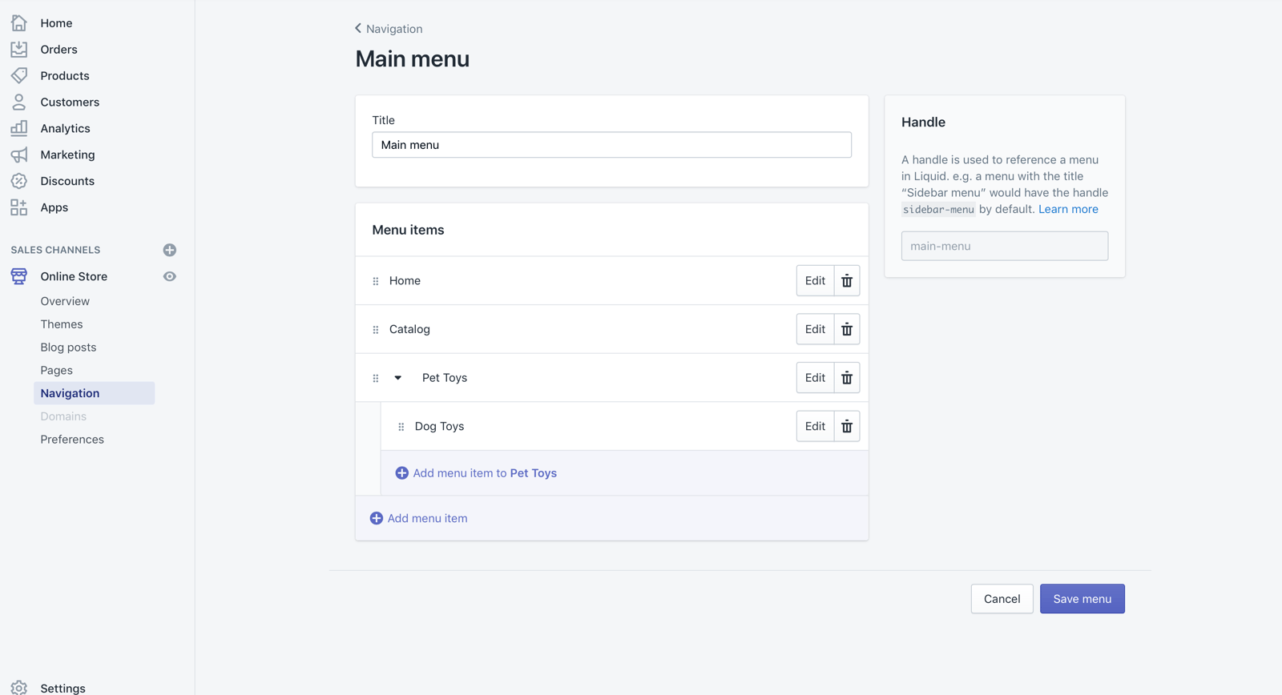Click into the Title text field
1282x695 pixels.
point(611,145)
